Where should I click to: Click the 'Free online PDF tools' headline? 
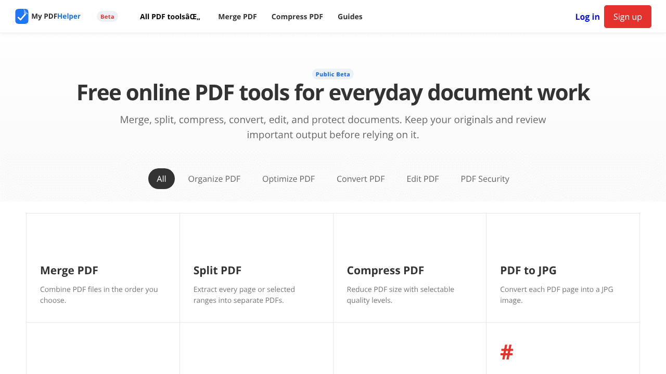(333, 92)
